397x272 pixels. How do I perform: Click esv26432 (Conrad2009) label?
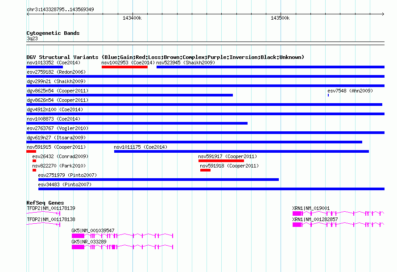click(x=60, y=156)
